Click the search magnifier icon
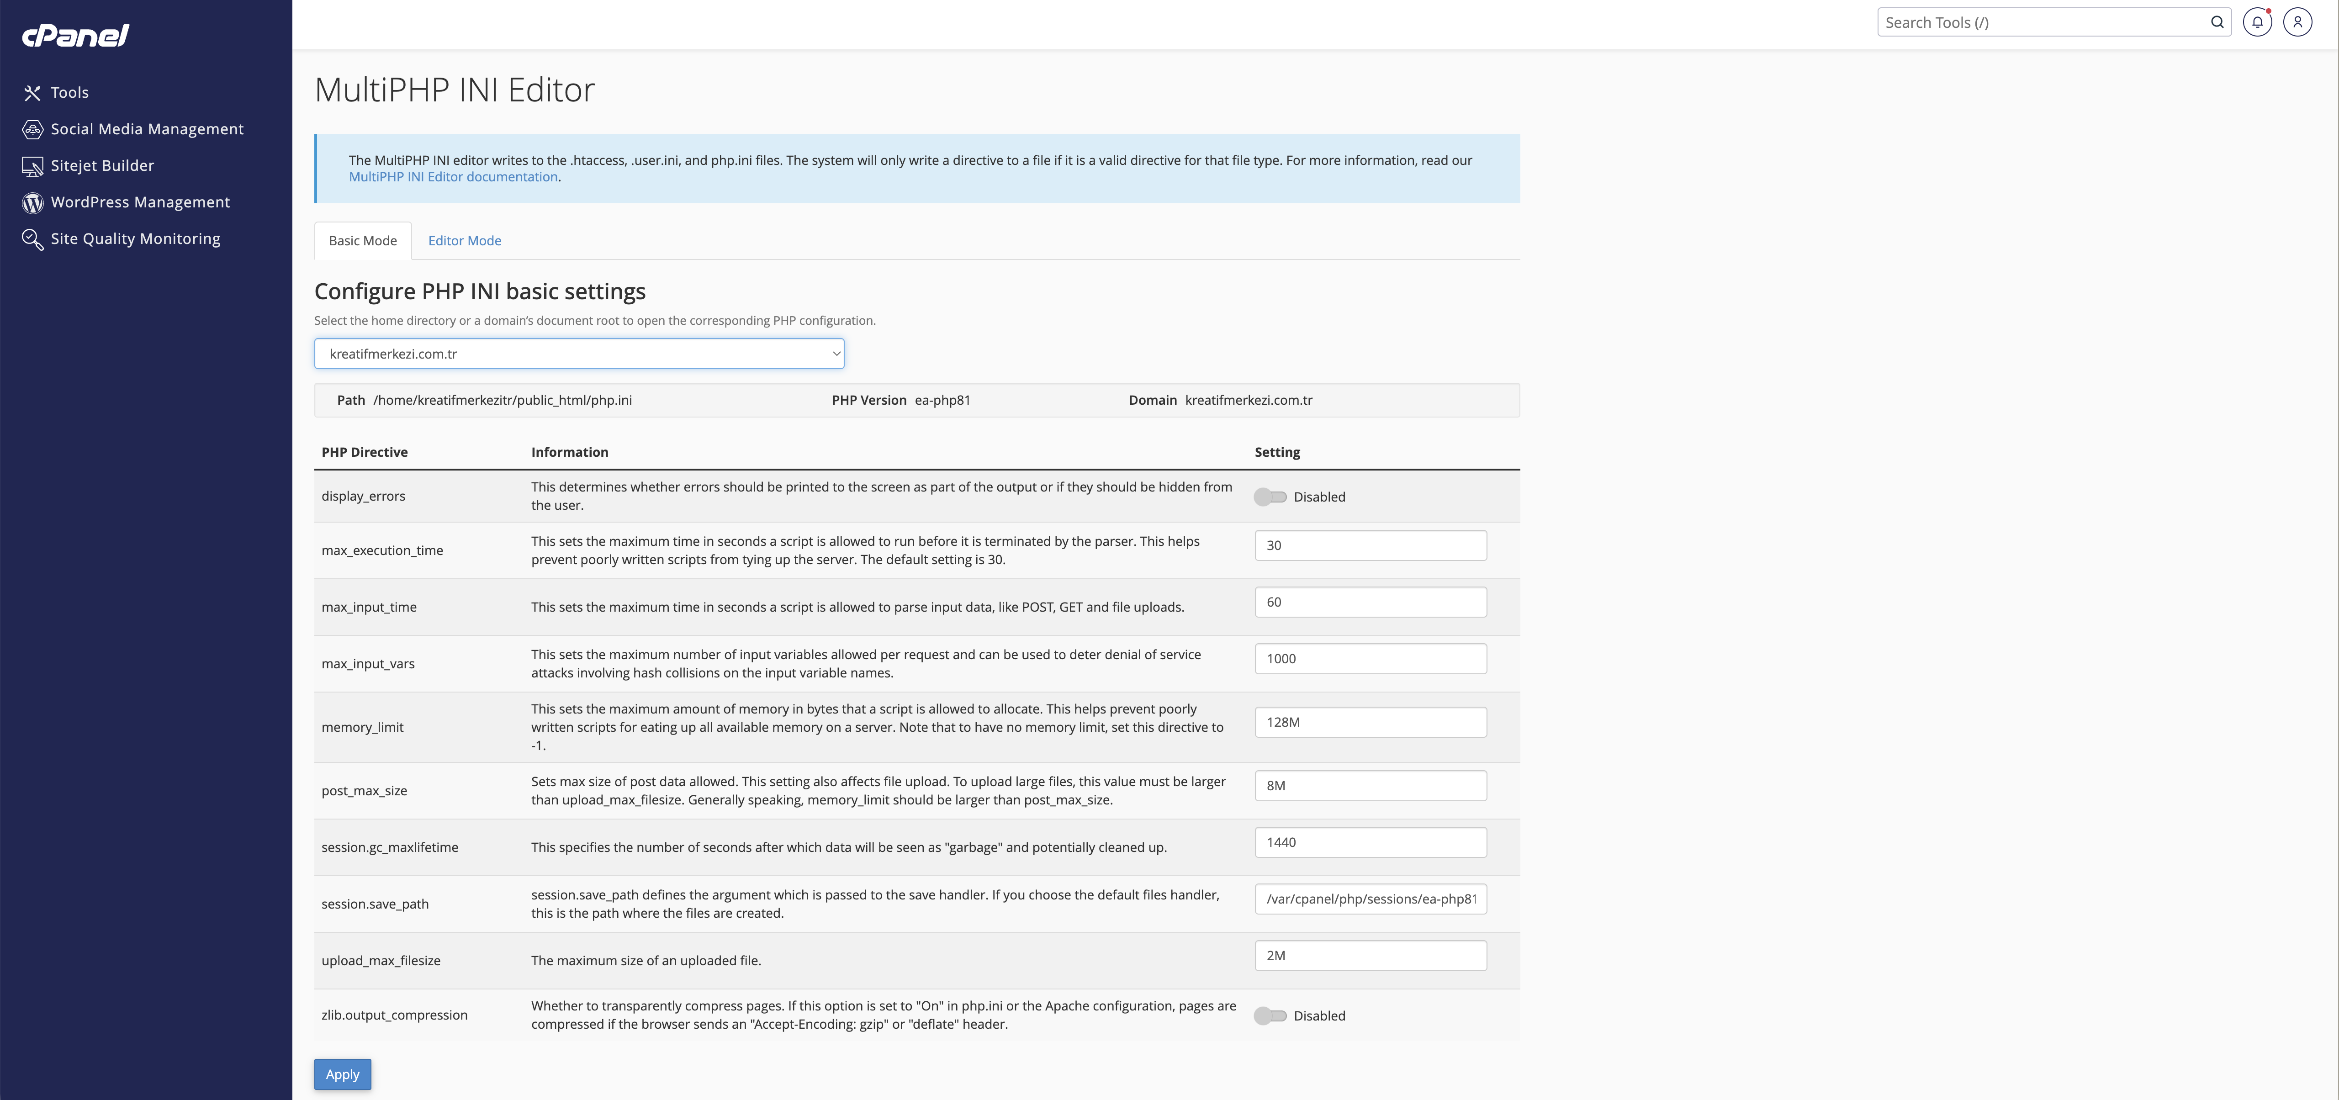2339x1100 pixels. click(x=2217, y=23)
